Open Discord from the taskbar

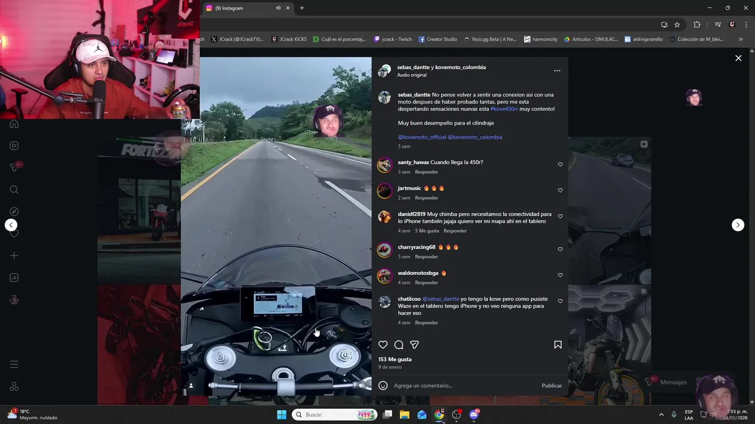tap(474, 415)
